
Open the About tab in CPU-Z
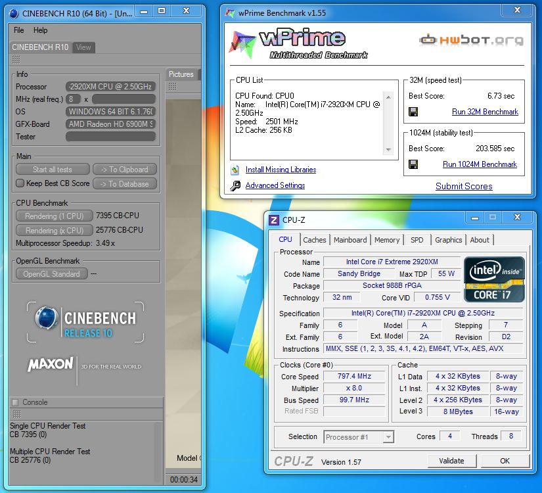(x=480, y=240)
